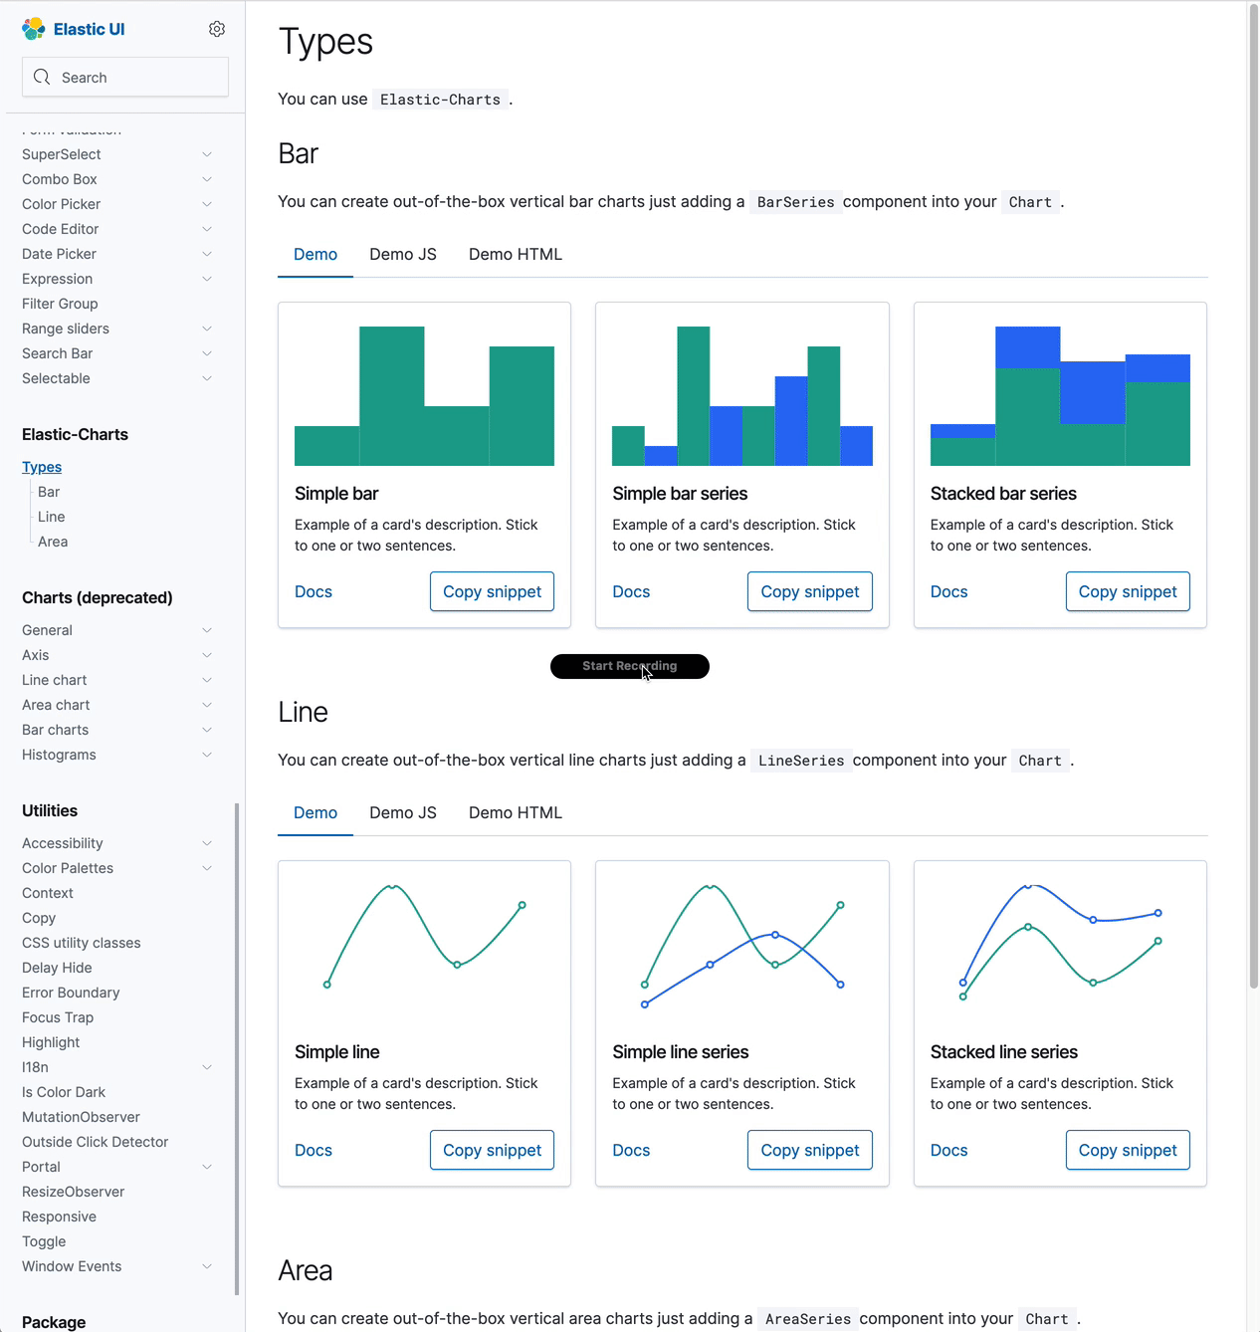Click the Simple bar series chart thumbnail

742,396
